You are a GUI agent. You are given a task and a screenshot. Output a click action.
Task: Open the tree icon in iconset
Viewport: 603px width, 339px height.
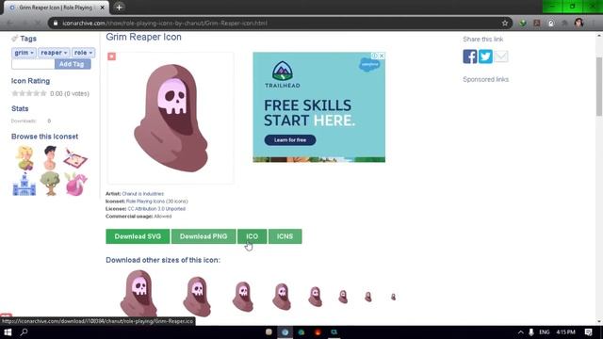pos(50,184)
